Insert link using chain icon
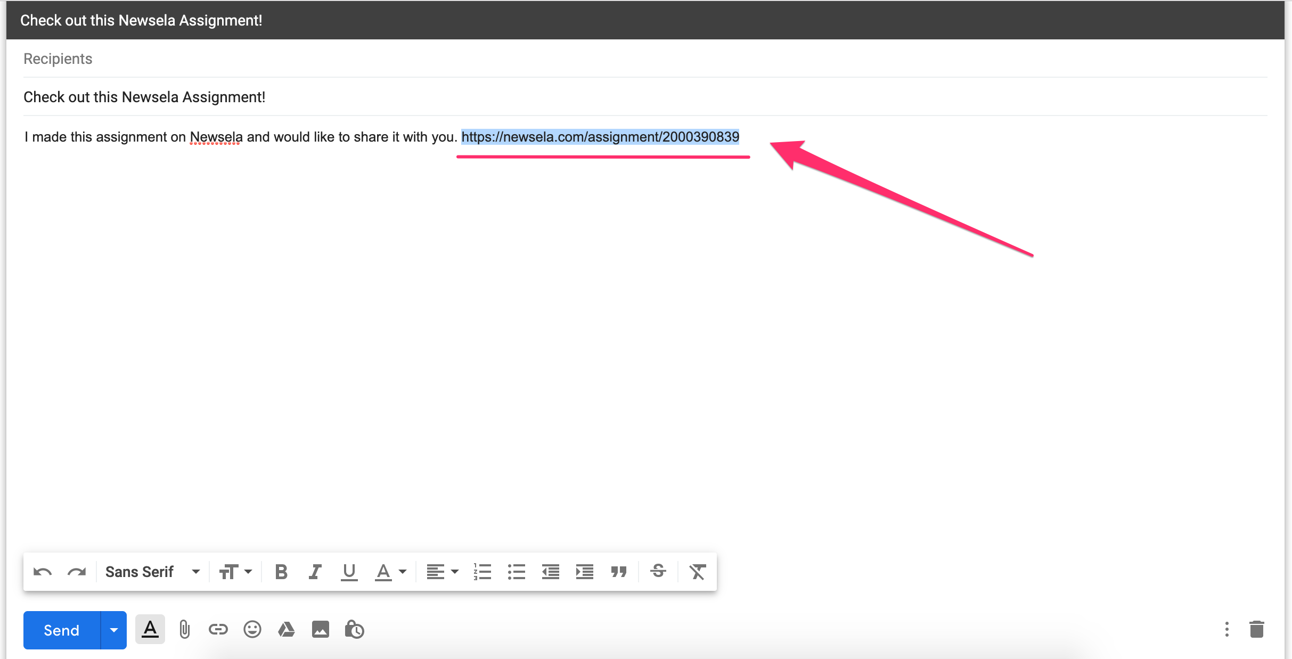 [x=218, y=630]
